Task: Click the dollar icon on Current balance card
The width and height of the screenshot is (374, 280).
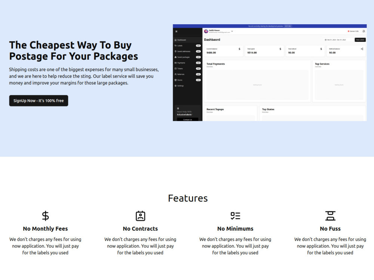Action: (239, 49)
